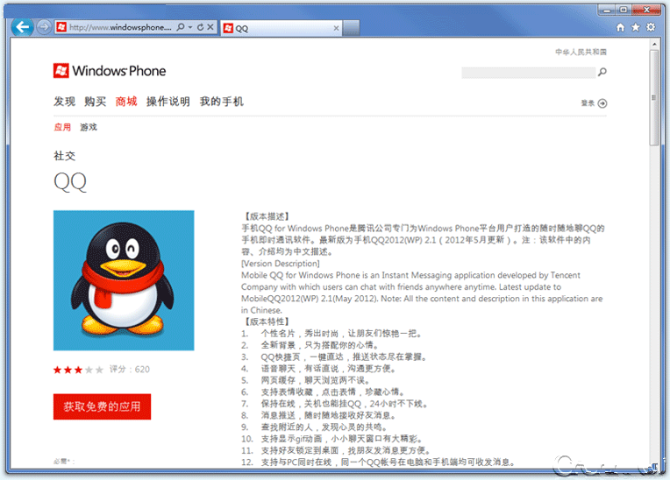Click the Windows Phone logo
Viewport: 670px width, 480px height.
pos(110,71)
